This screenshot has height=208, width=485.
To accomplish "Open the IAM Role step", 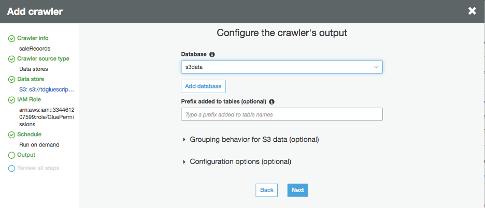I will [x=29, y=100].
